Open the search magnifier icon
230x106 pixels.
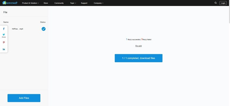point(215,3)
